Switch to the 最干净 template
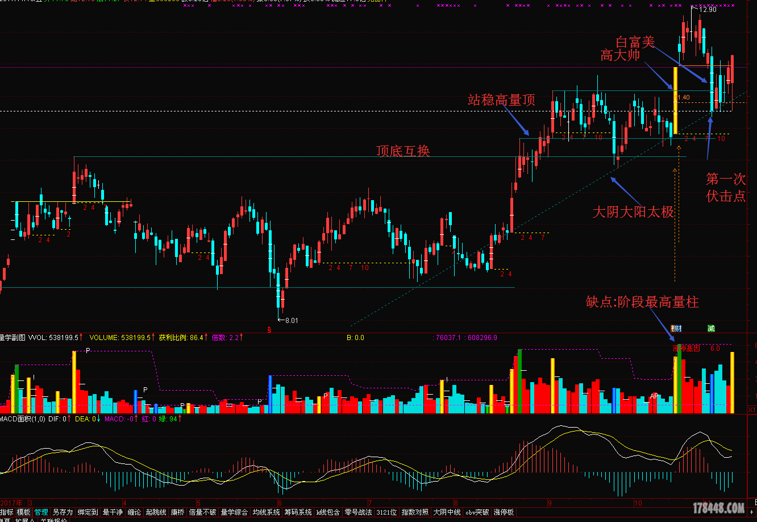The height and width of the screenshot is (522, 757). tap(113, 512)
